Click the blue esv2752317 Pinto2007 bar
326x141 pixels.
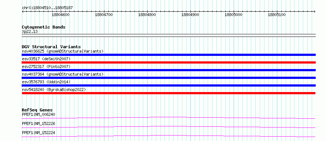click(x=168, y=70)
